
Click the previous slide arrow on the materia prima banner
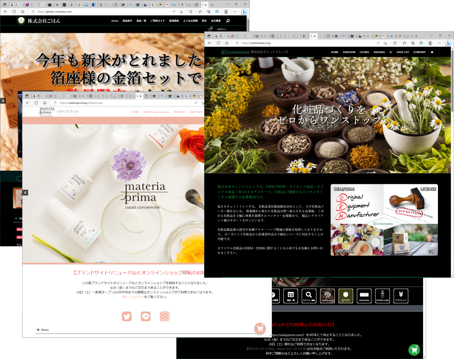[25, 193]
